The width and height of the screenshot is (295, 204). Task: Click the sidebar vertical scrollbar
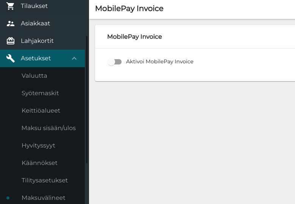point(87,99)
